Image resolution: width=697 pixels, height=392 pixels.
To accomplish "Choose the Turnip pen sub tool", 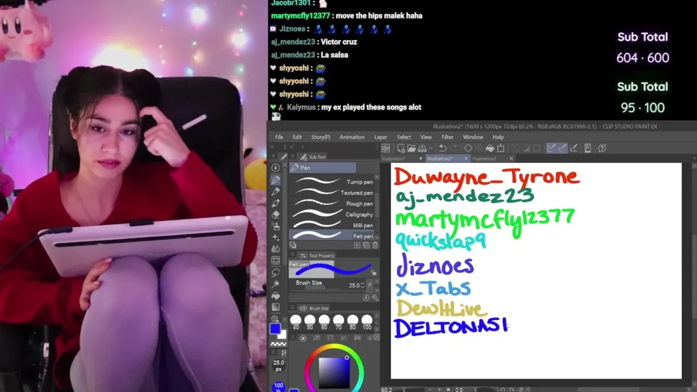I will [332, 182].
